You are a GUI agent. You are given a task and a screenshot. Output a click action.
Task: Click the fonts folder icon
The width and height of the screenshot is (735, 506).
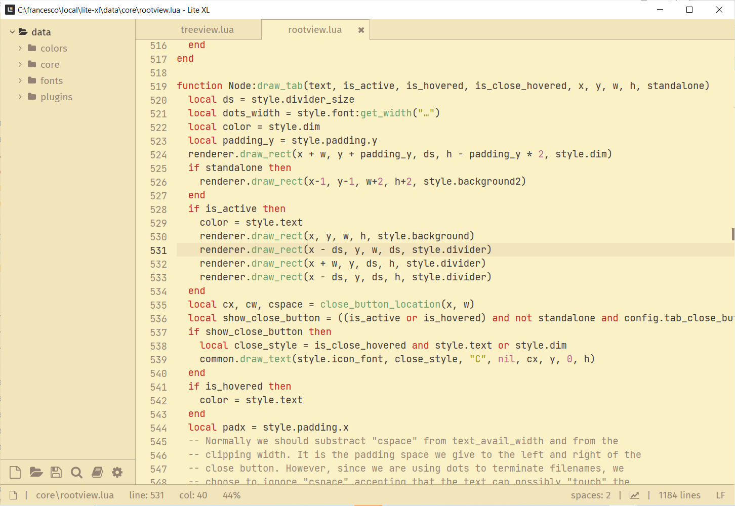(32, 80)
